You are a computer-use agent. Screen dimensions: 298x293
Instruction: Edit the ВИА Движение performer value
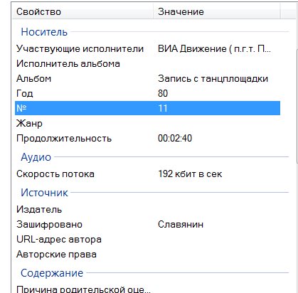[x=214, y=49]
